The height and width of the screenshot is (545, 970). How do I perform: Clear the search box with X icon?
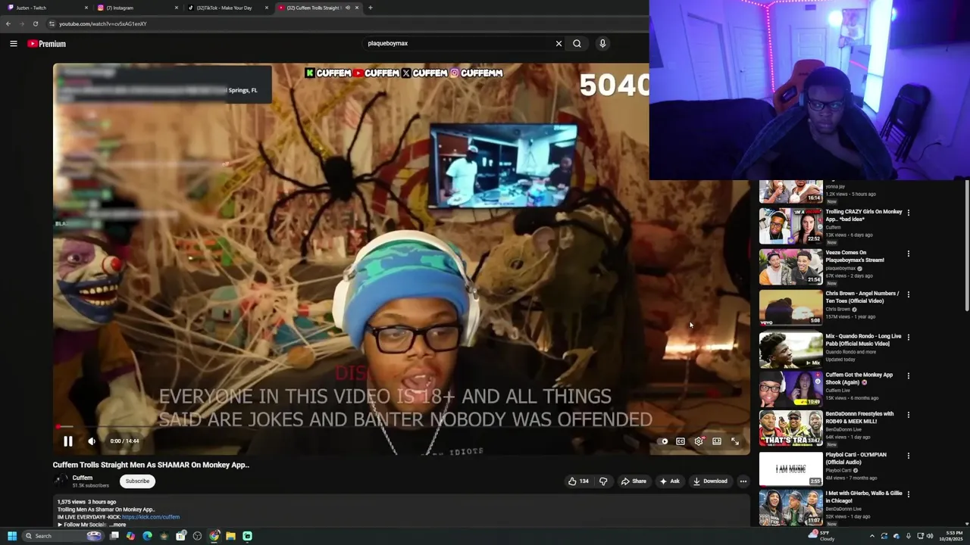[x=559, y=43]
